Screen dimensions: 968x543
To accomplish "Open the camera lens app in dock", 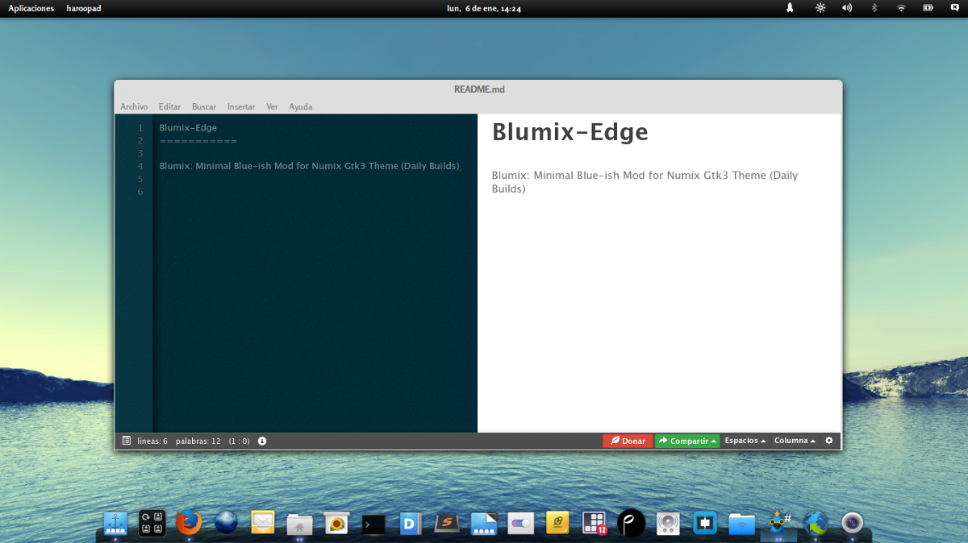I will 853,524.
